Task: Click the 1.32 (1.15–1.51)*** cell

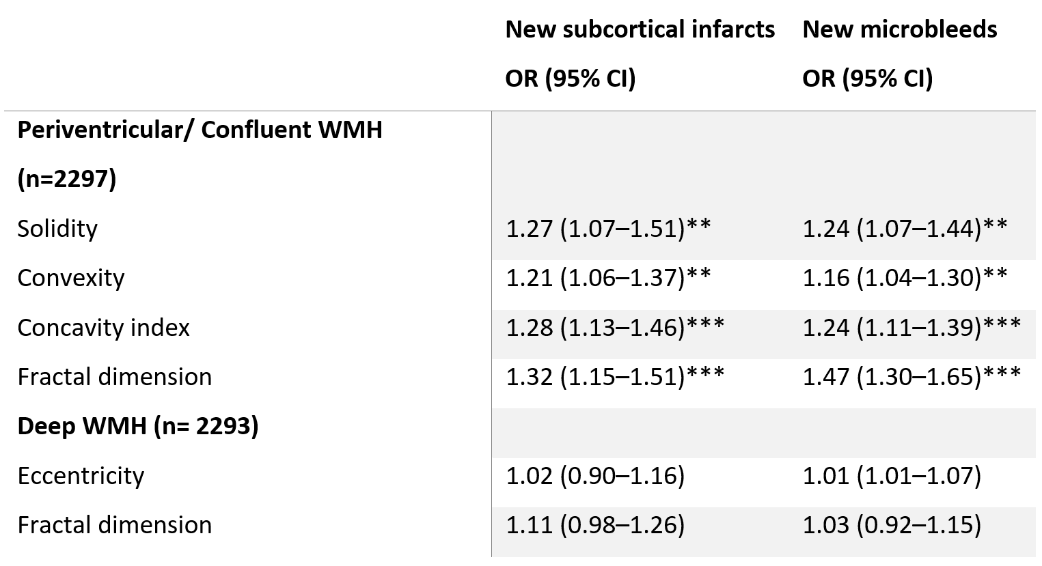Action: pos(615,377)
